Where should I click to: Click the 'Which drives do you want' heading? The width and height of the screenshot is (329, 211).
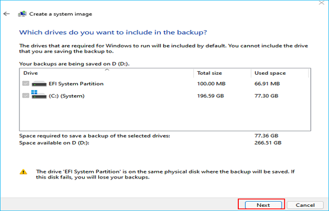pyautogui.click(x=113, y=32)
